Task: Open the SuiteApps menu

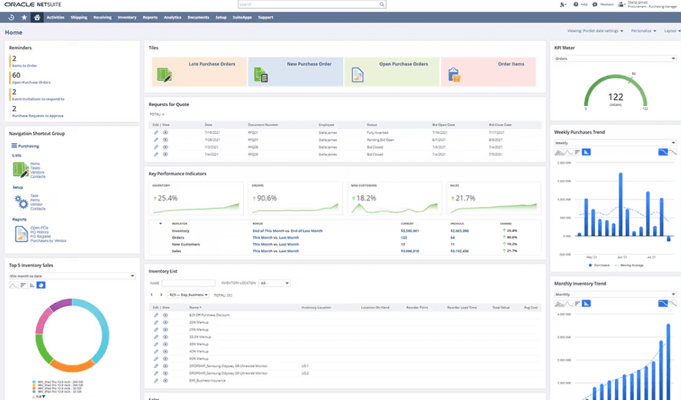Action: coord(242,17)
